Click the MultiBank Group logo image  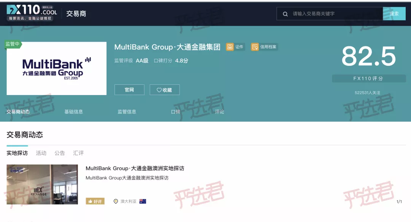(57, 68)
